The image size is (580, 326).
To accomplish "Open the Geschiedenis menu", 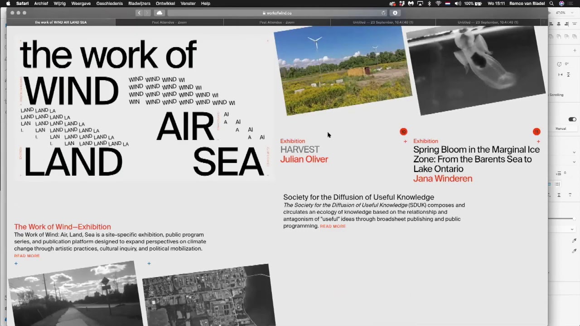I will click(x=109, y=3).
